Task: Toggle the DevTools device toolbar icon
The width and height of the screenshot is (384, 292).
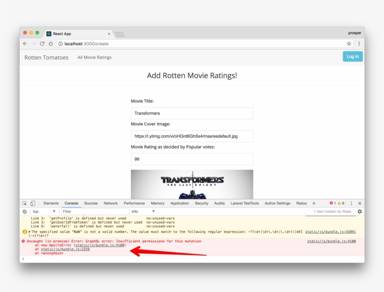Action: 33,203
